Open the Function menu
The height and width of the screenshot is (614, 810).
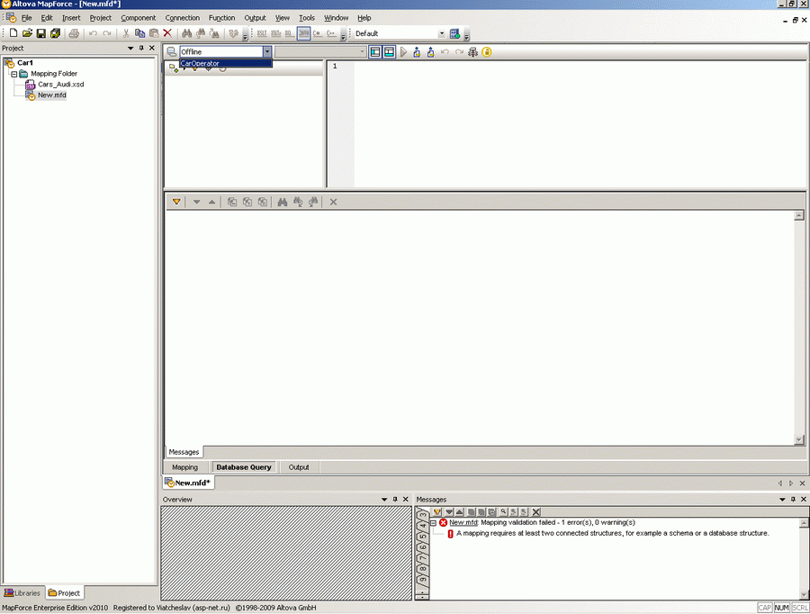click(221, 18)
